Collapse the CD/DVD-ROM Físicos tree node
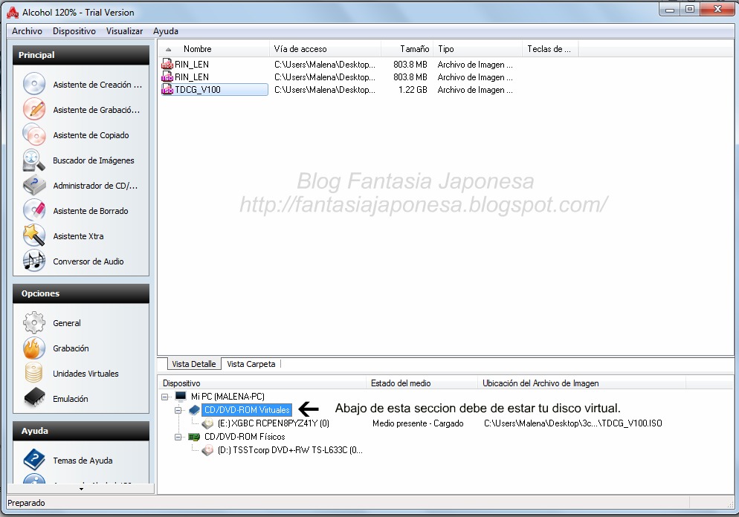The height and width of the screenshot is (517, 739). pyautogui.click(x=178, y=437)
